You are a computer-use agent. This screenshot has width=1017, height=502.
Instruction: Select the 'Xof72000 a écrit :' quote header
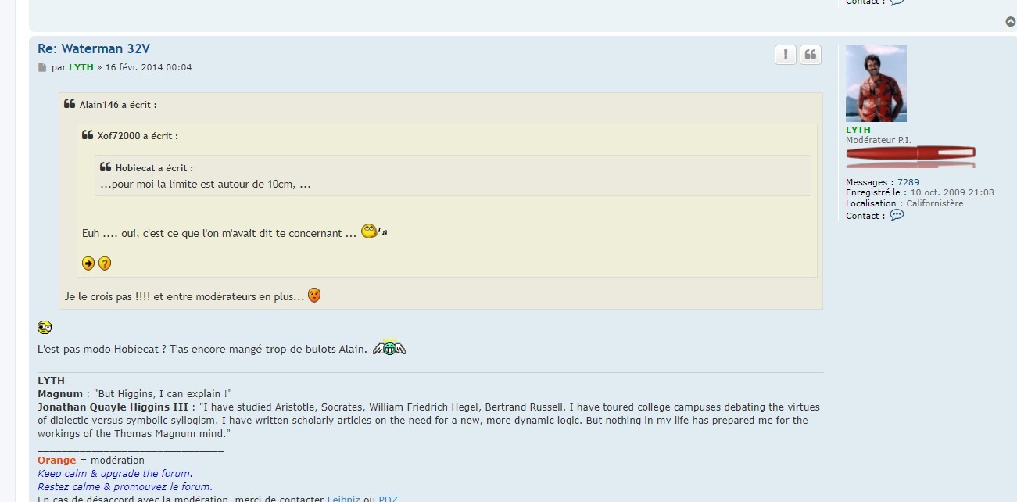138,136
